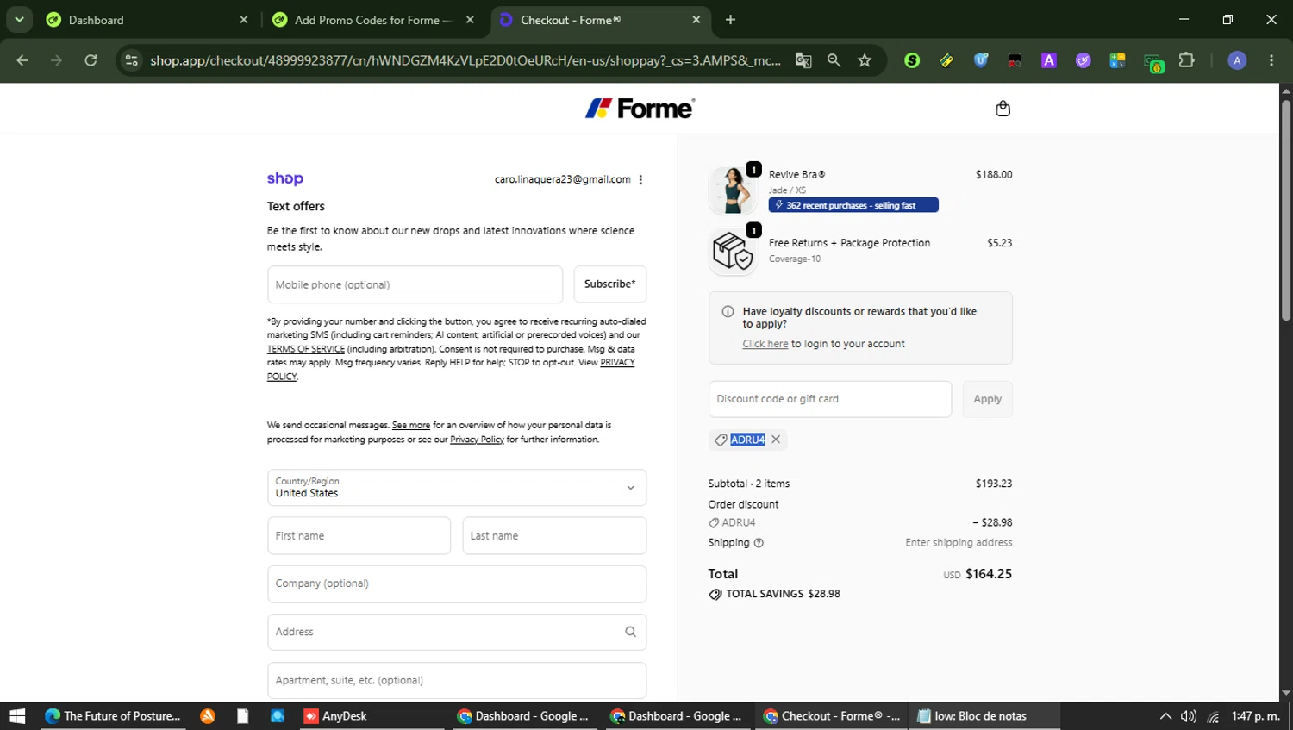Open the Extensions puzzle icon

click(1187, 60)
